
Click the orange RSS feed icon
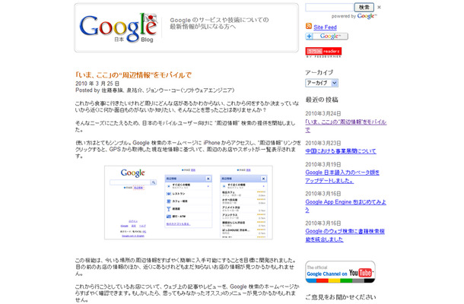[x=309, y=27]
